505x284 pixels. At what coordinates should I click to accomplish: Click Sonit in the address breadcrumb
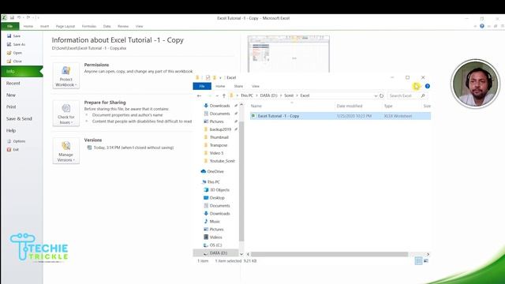(289, 95)
